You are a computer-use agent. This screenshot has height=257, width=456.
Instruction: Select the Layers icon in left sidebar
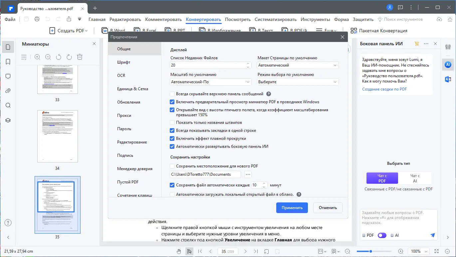[x=8, y=120]
